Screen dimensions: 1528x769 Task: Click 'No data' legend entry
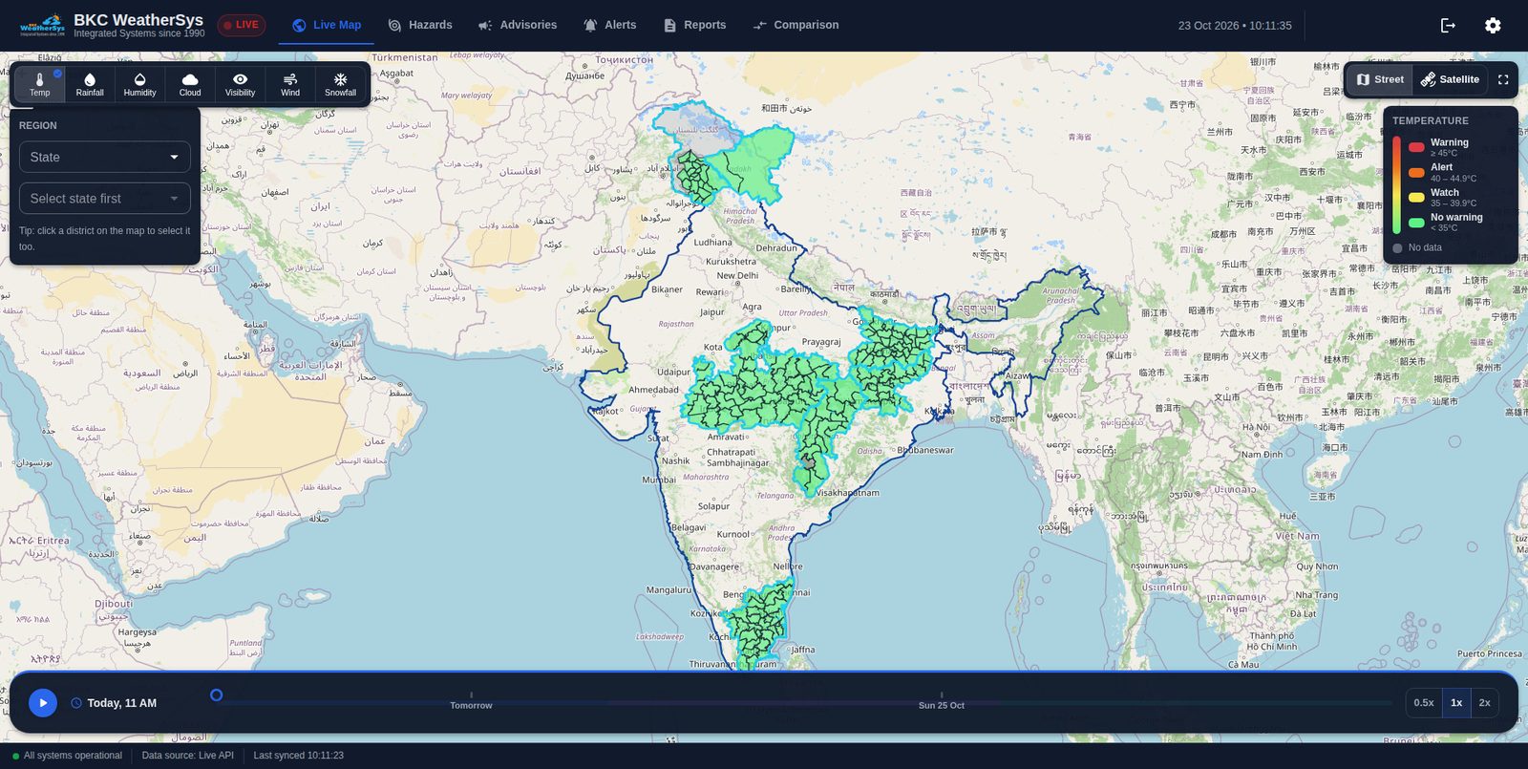coord(1417,247)
